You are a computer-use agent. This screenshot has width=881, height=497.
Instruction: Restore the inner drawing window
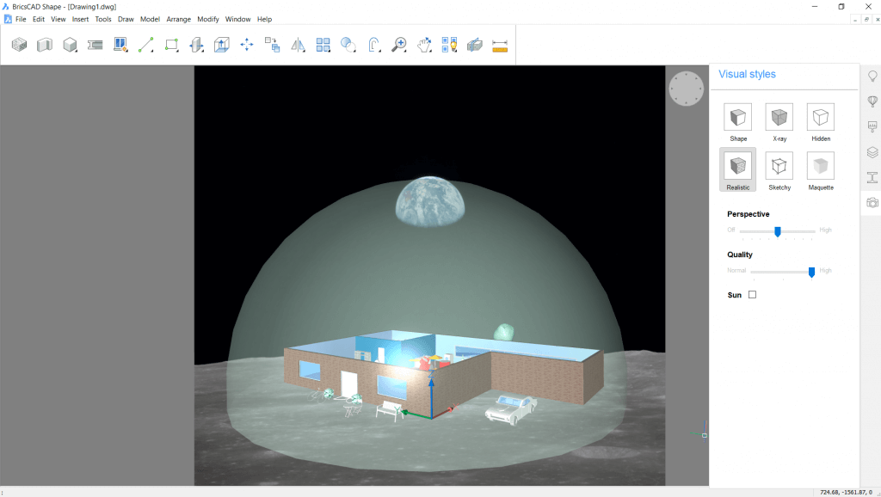(x=866, y=19)
